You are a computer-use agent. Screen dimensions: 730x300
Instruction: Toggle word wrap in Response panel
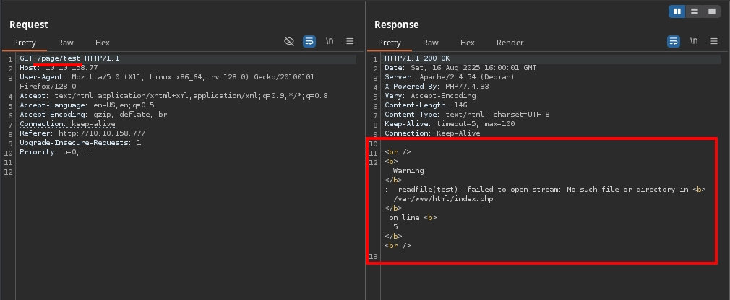[674, 42]
